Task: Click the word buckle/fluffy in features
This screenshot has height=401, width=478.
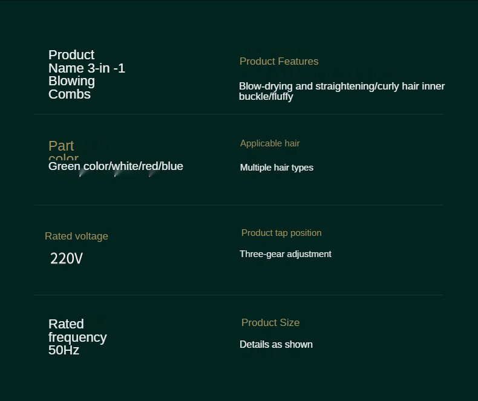Action: [x=266, y=97]
